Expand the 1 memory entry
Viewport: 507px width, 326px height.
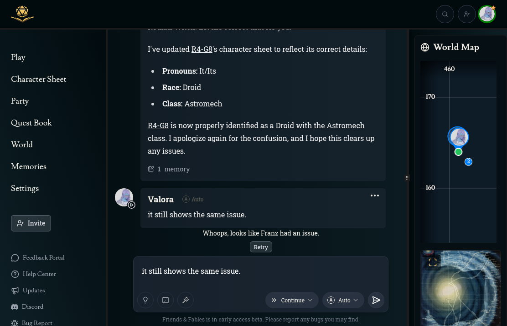coord(169,169)
